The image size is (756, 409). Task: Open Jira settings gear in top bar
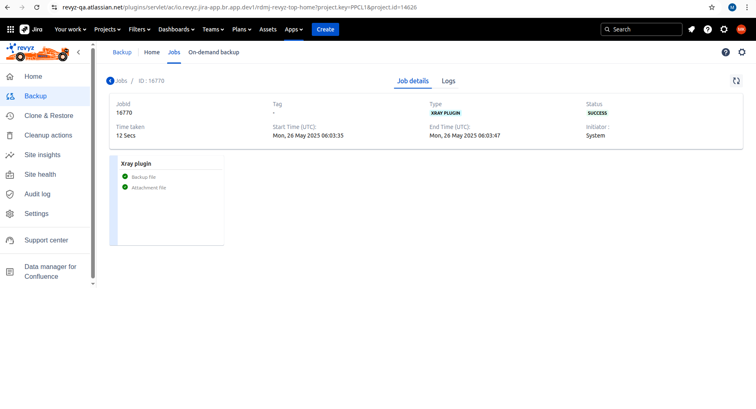(x=724, y=29)
